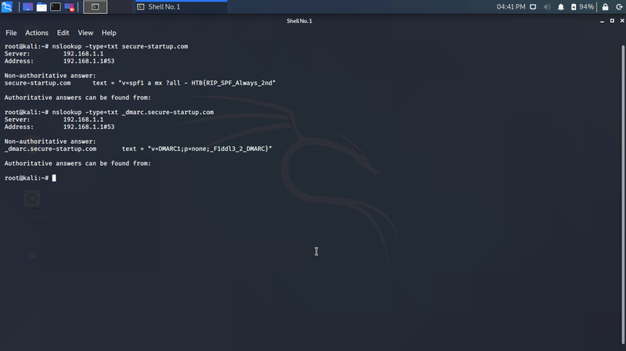This screenshot has width=626, height=351.
Task: Open the notifications bell icon
Action: point(560,7)
